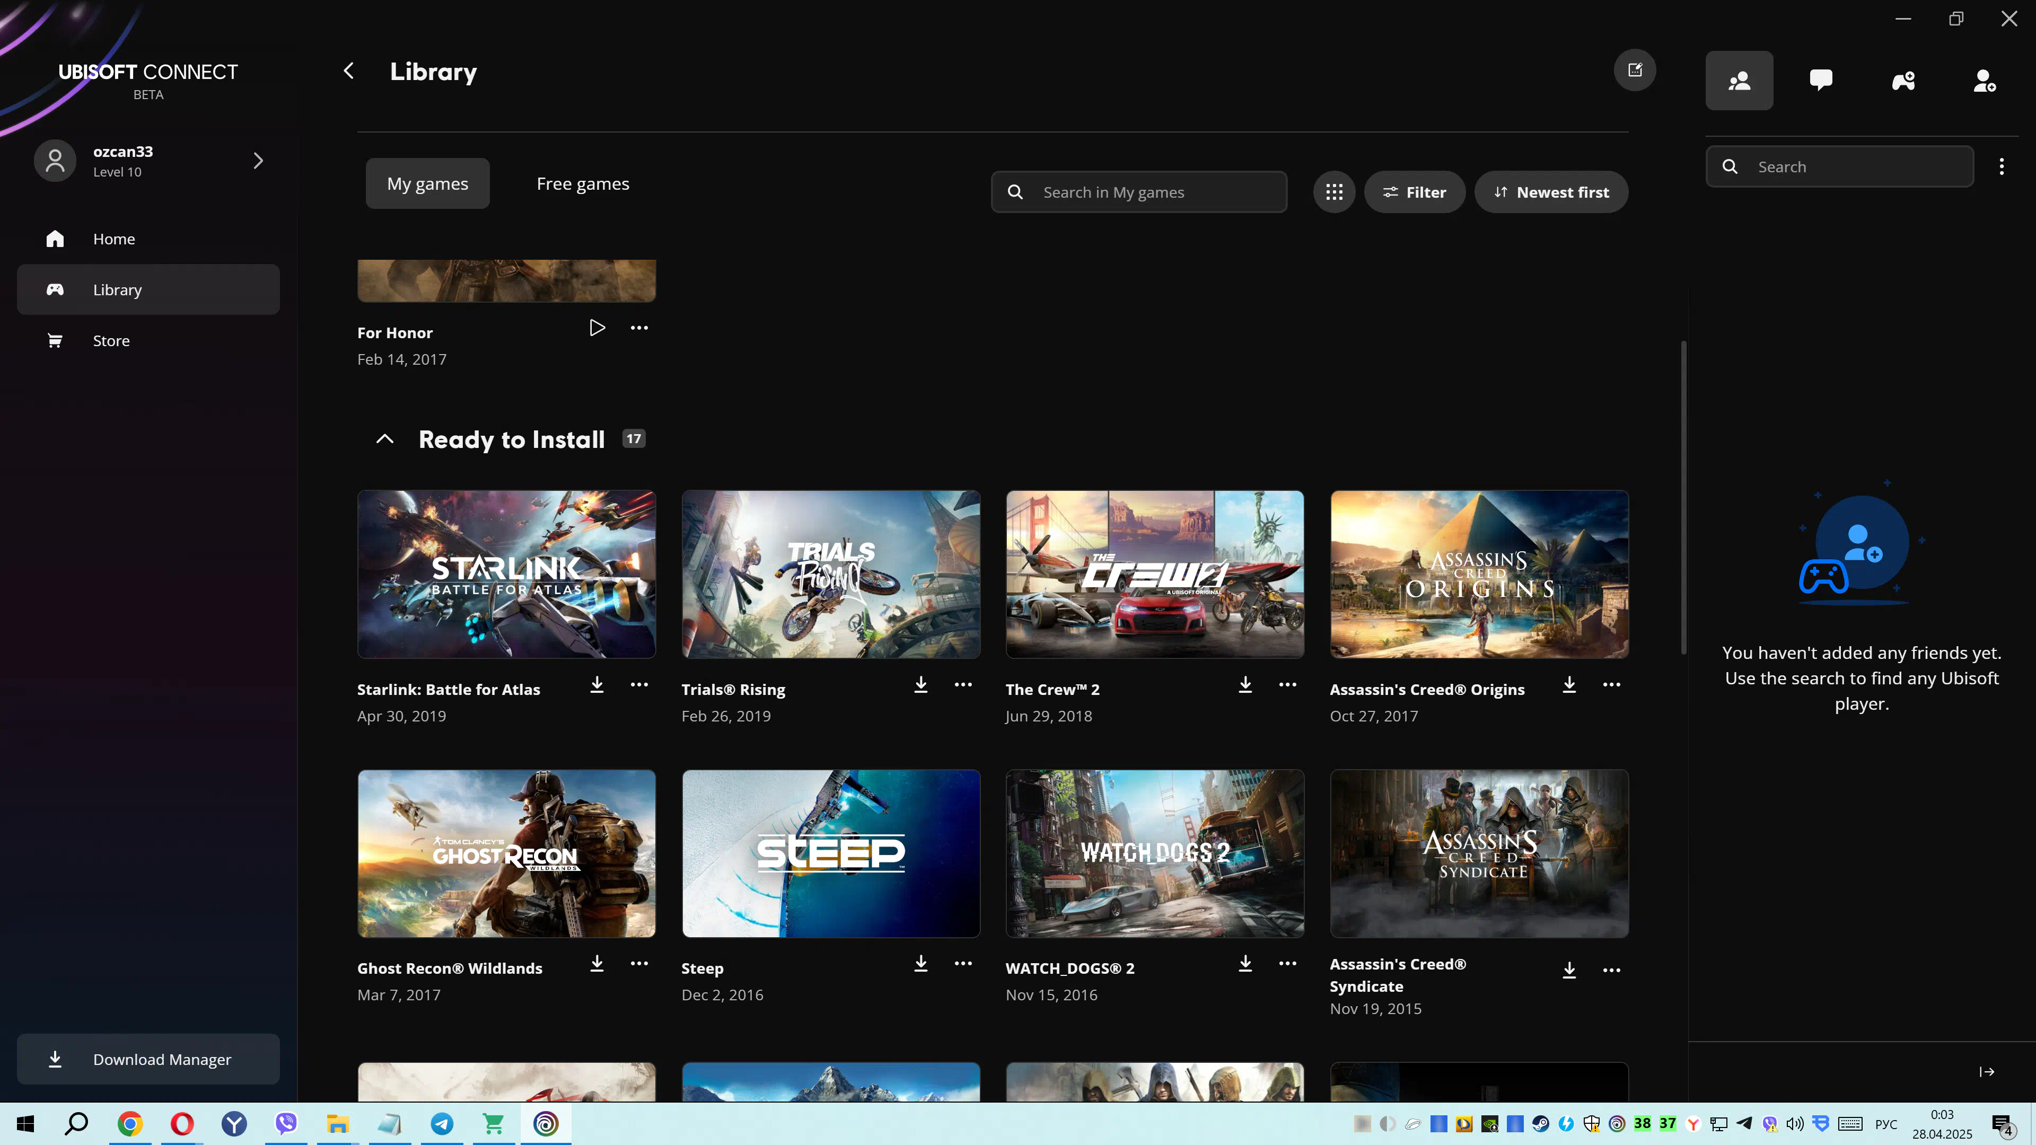Open The Crew 2 cover art
The height and width of the screenshot is (1145, 2036).
pyautogui.click(x=1155, y=575)
